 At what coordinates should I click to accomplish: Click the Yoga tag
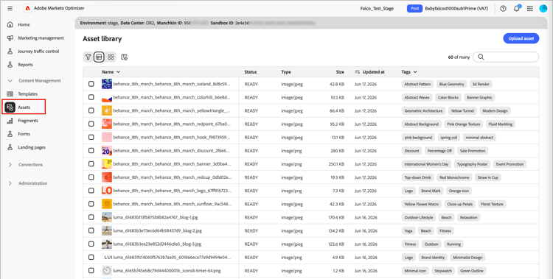pos(408,230)
